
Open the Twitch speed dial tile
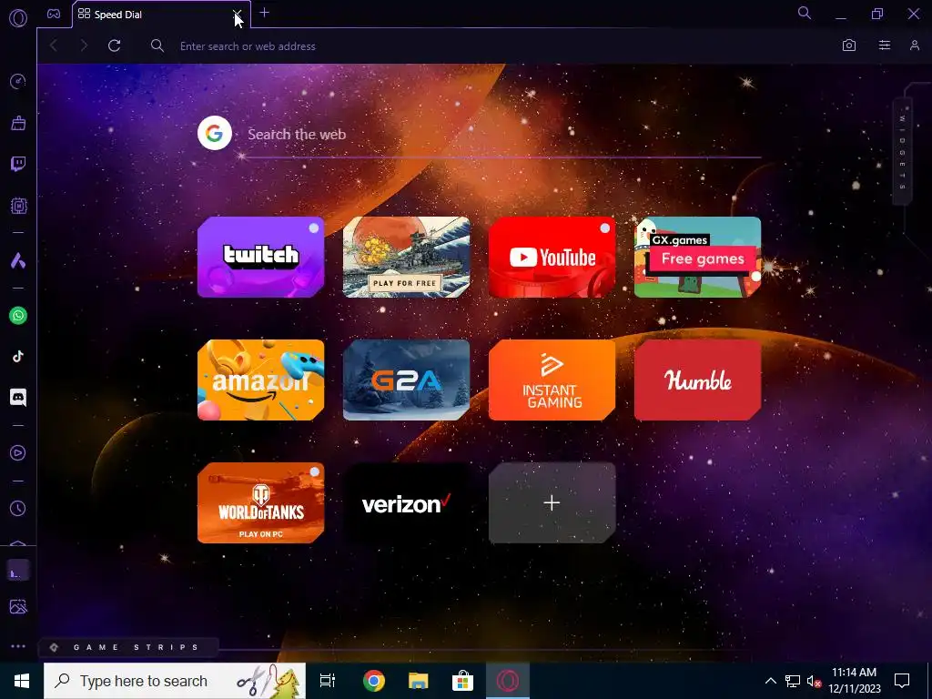(x=261, y=257)
